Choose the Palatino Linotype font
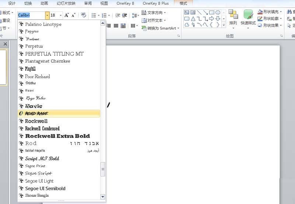295x204 pixels. click(59, 24)
